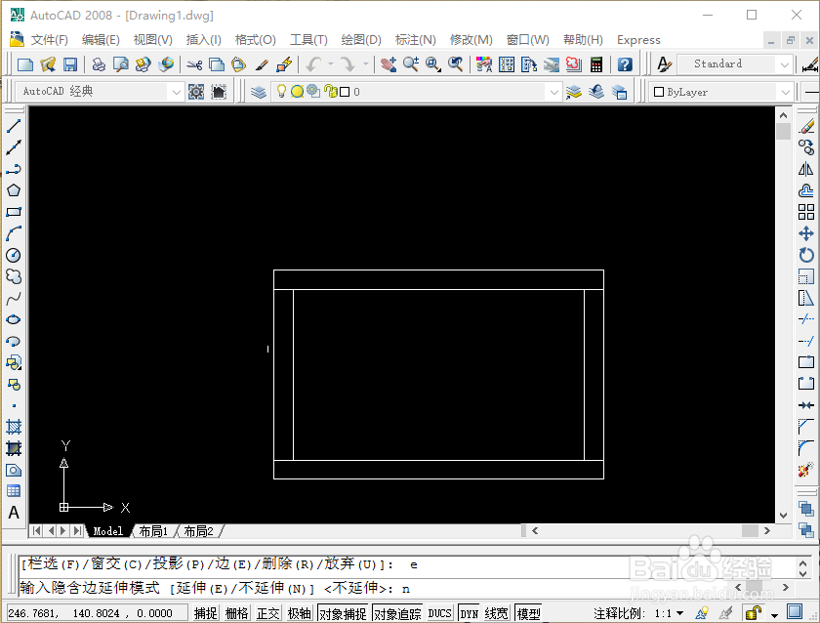Viewport: 820px width, 623px height.
Task: Select the Spline draw tool
Action: point(14,298)
